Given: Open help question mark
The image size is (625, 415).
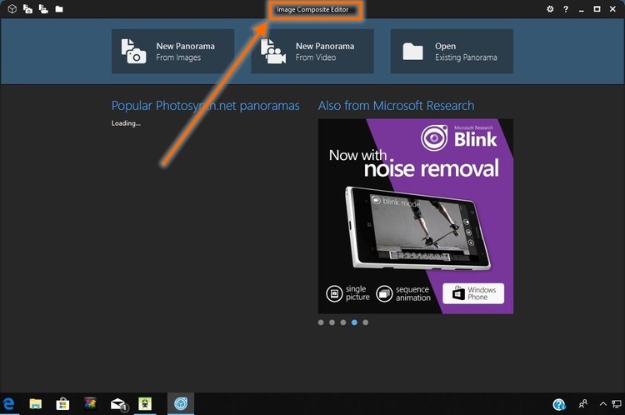Looking at the screenshot, I should click(x=566, y=9).
